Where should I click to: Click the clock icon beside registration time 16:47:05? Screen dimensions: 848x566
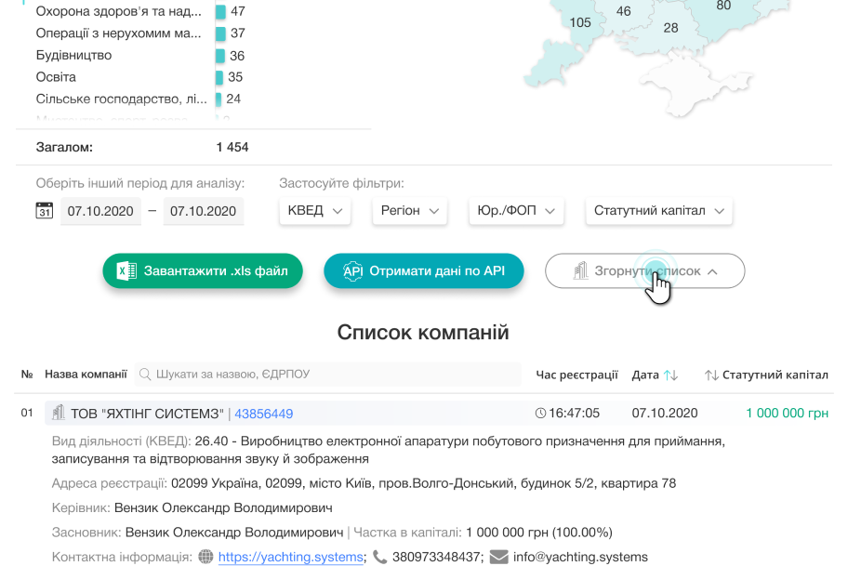coord(542,412)
